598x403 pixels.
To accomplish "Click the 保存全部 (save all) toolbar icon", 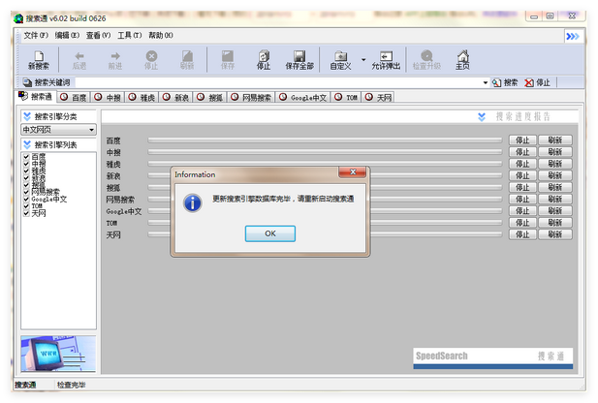I will coord(299,60).
